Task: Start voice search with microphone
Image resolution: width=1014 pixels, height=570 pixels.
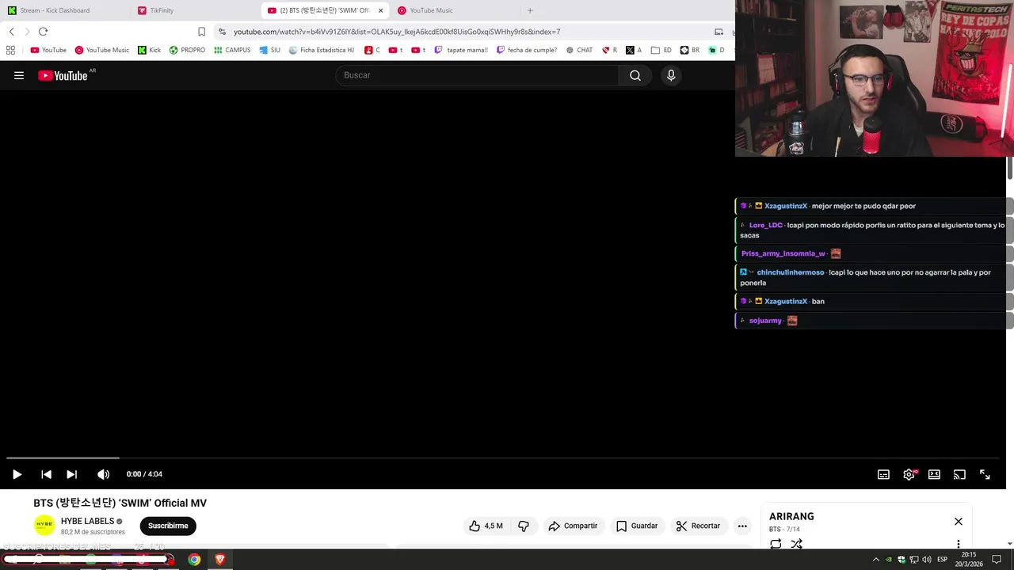Action: (671, 75)
